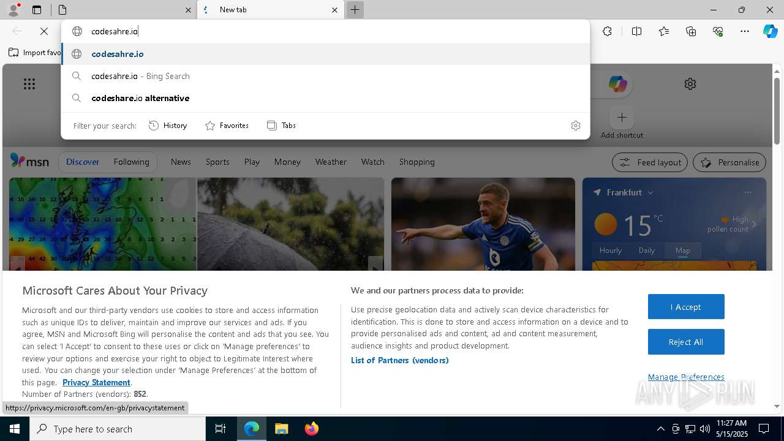
Task: Open the Play category
Action: coord(252,162)
